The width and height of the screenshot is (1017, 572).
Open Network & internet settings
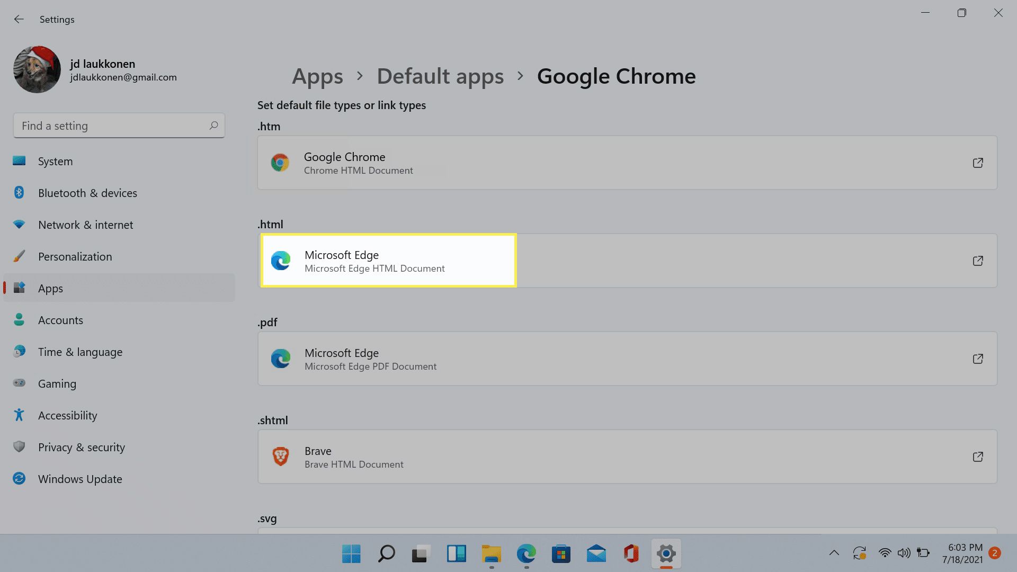(119, 225)
